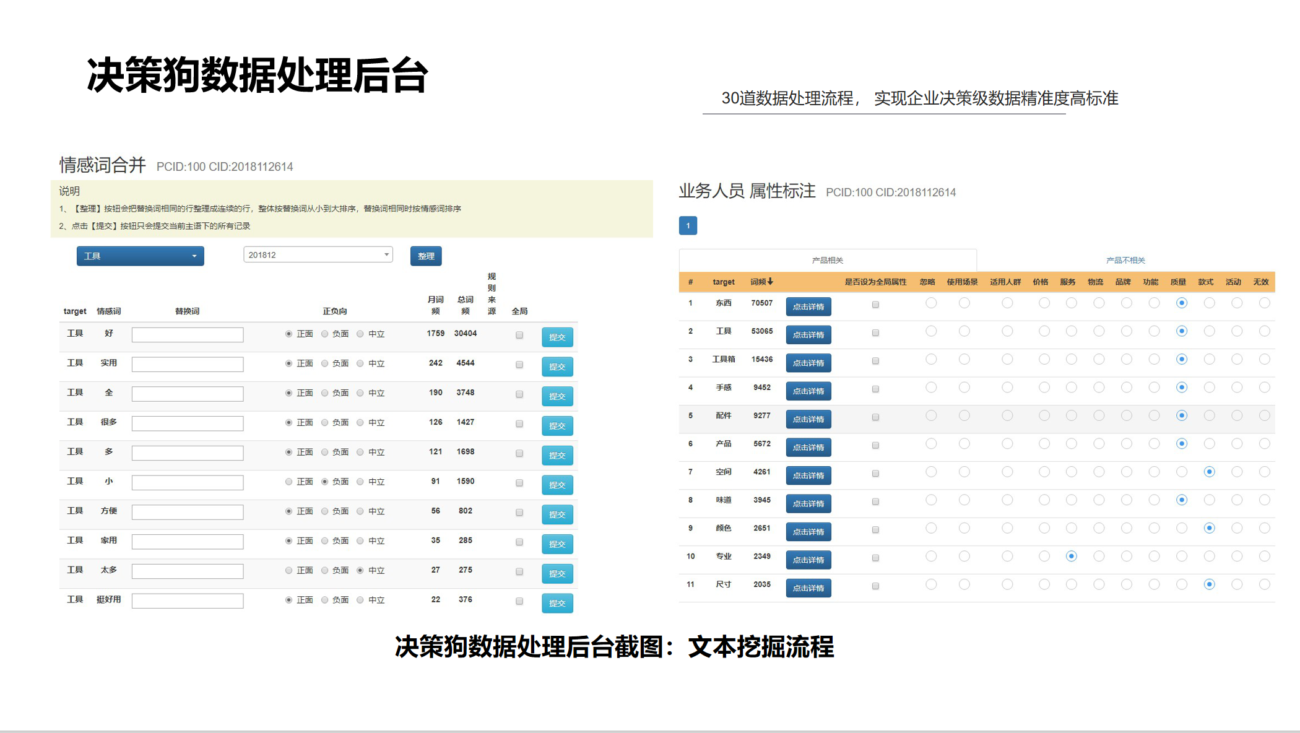Click the 整理 button
Image resolution: width=1300 pixels, height=733 pixels.
(x=426, y=256)
